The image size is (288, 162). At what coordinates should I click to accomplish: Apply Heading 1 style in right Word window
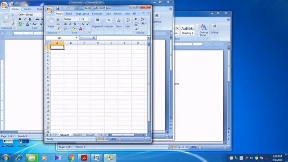tap(187, 30)
